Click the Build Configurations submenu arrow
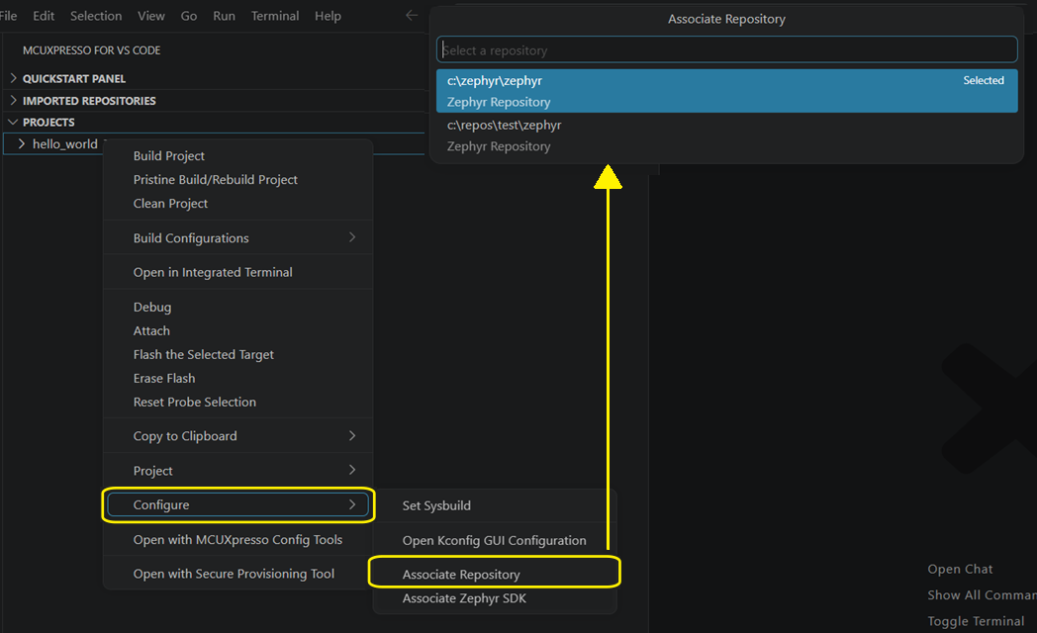1037x633 pixels. coord(352,237)
